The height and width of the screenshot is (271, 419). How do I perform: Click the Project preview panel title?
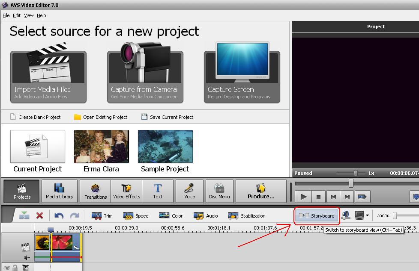point(376,27)
